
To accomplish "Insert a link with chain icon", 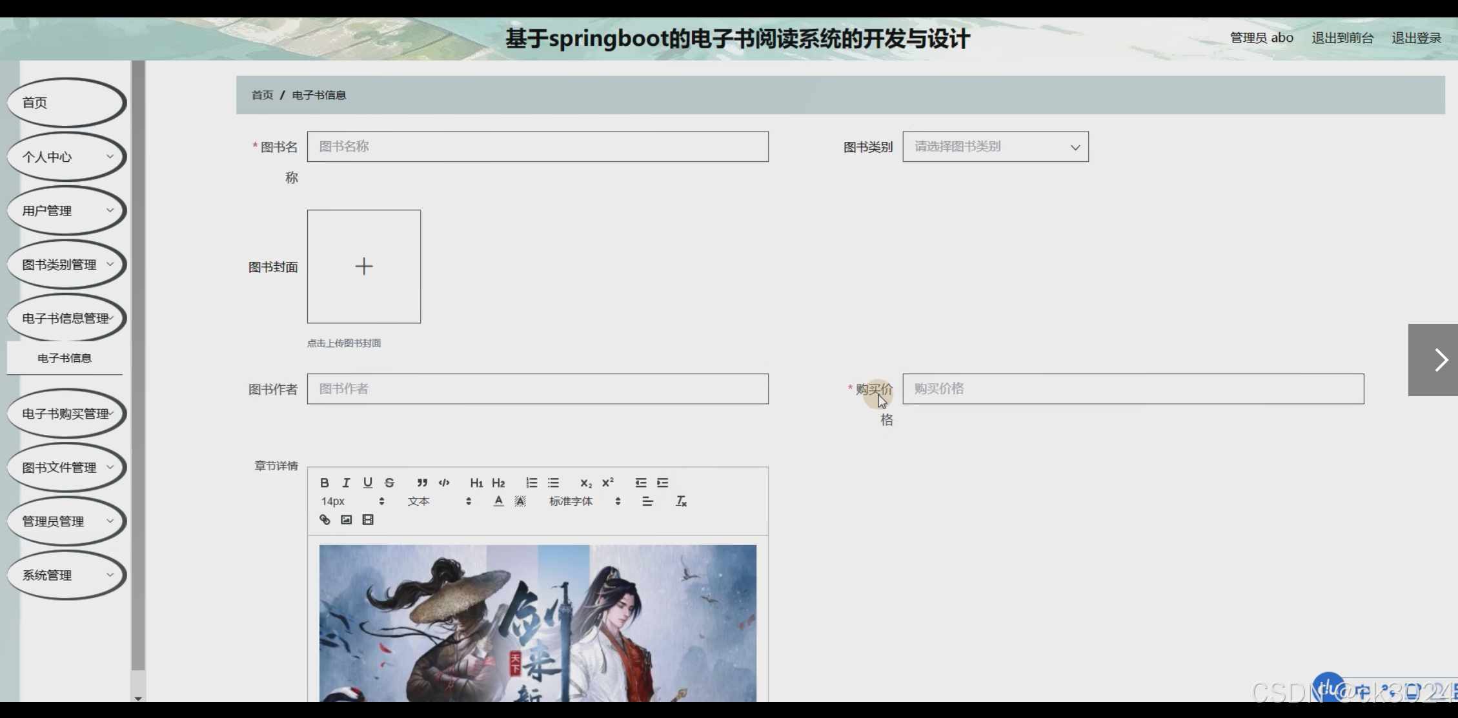I will 325,520.
